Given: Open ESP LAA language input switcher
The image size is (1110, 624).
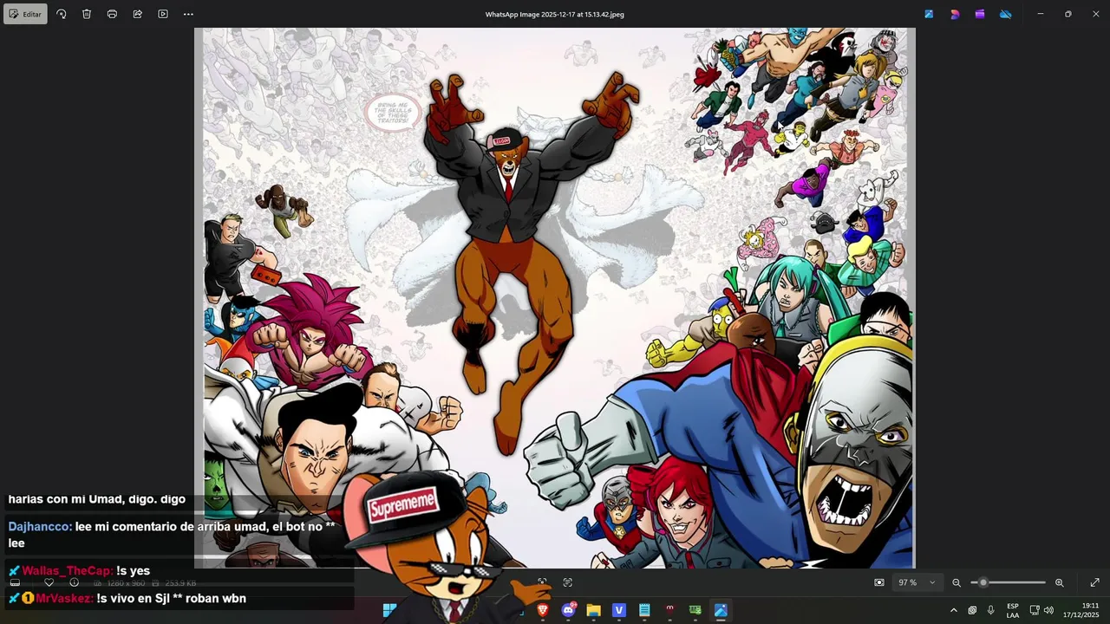Looking at the screenshot, I should click(x=1013, y=610).
